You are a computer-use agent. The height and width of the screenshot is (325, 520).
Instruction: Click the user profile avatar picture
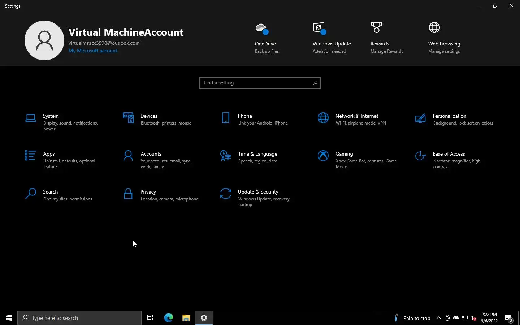click(44, 40)
